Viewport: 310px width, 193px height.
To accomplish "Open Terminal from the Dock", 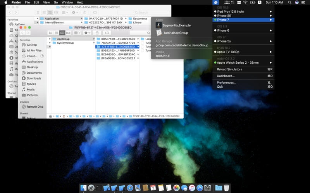I will coord(99,188).
